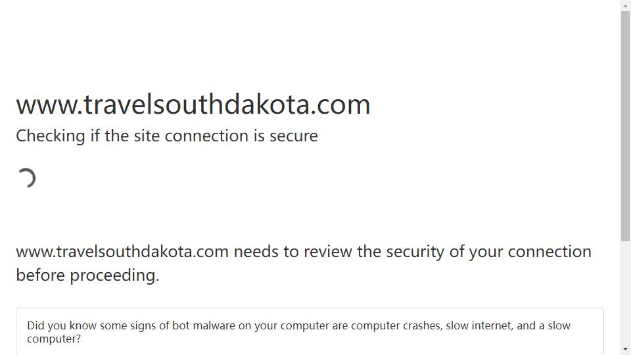Click the large www.travelsouthdakota.com heading

point(193,105)
